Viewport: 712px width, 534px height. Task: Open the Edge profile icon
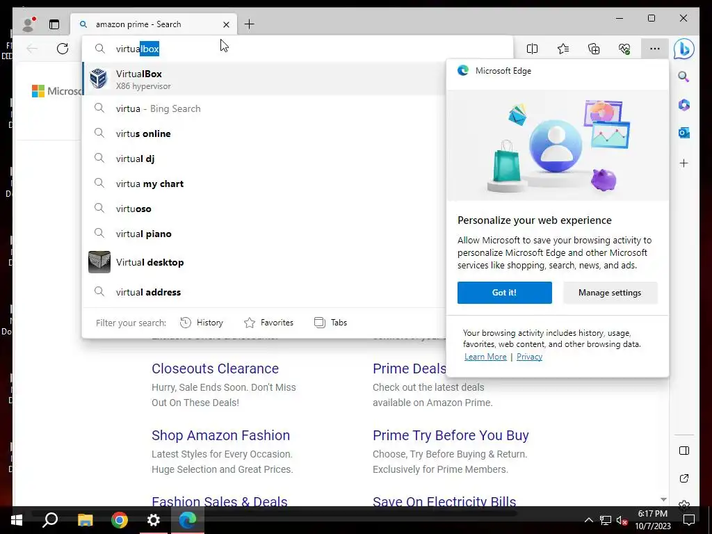29,24
